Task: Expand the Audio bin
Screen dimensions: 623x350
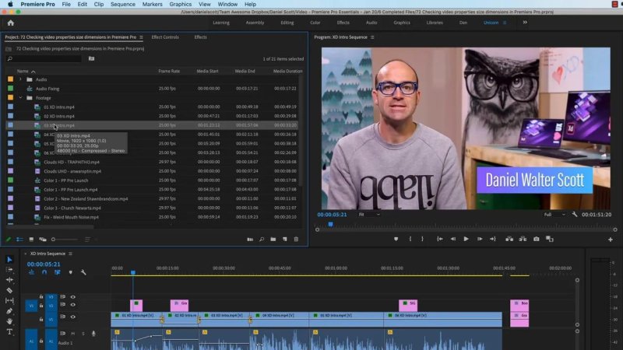Action: 20,79
